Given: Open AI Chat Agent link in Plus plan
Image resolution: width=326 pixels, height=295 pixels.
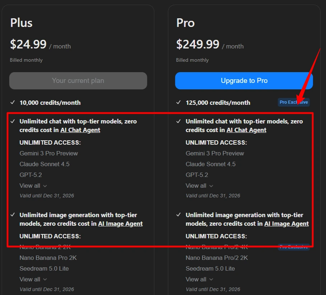Looking at the screenshot, I should coord(80,130).
